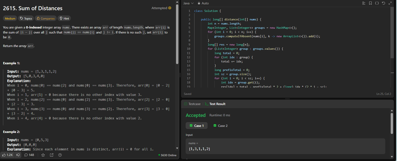This screenshot has width=397, height=161.
Task: Click the share problem icon
Action: coord(52,155)
